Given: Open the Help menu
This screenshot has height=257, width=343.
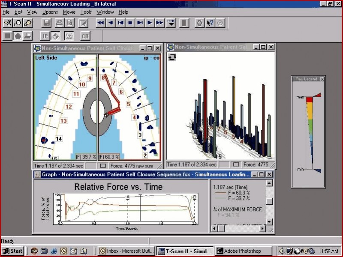Looking at the screenshot, I should (x=123, y=12).
